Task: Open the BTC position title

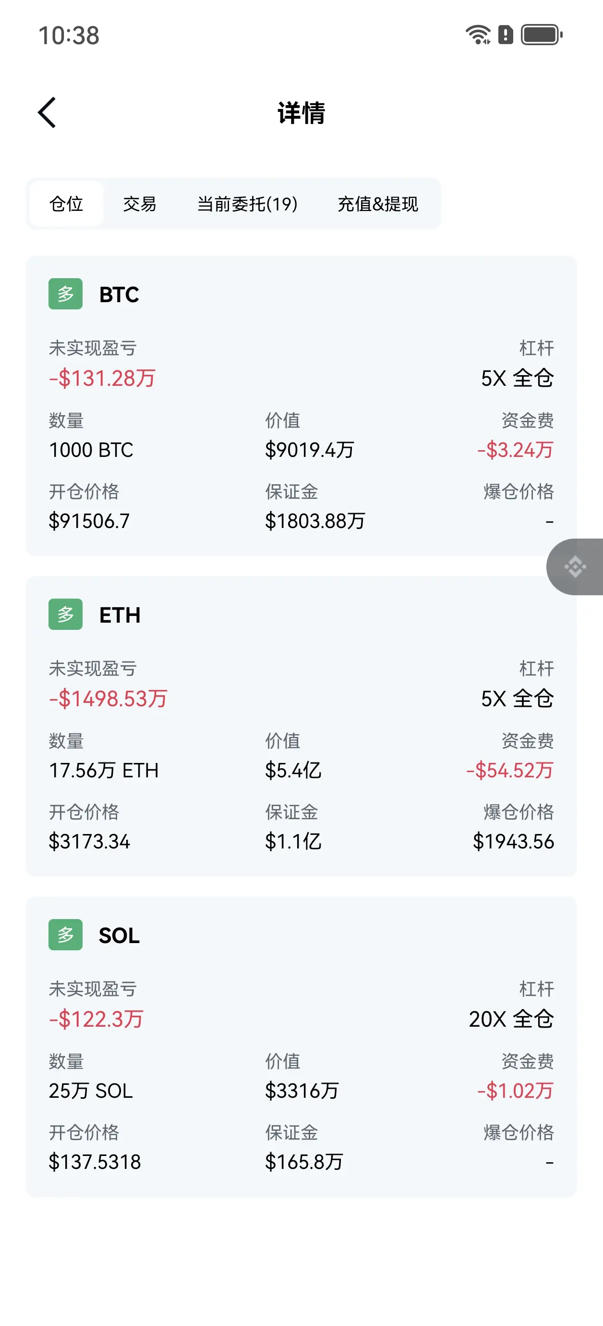Action: (119, 295)
